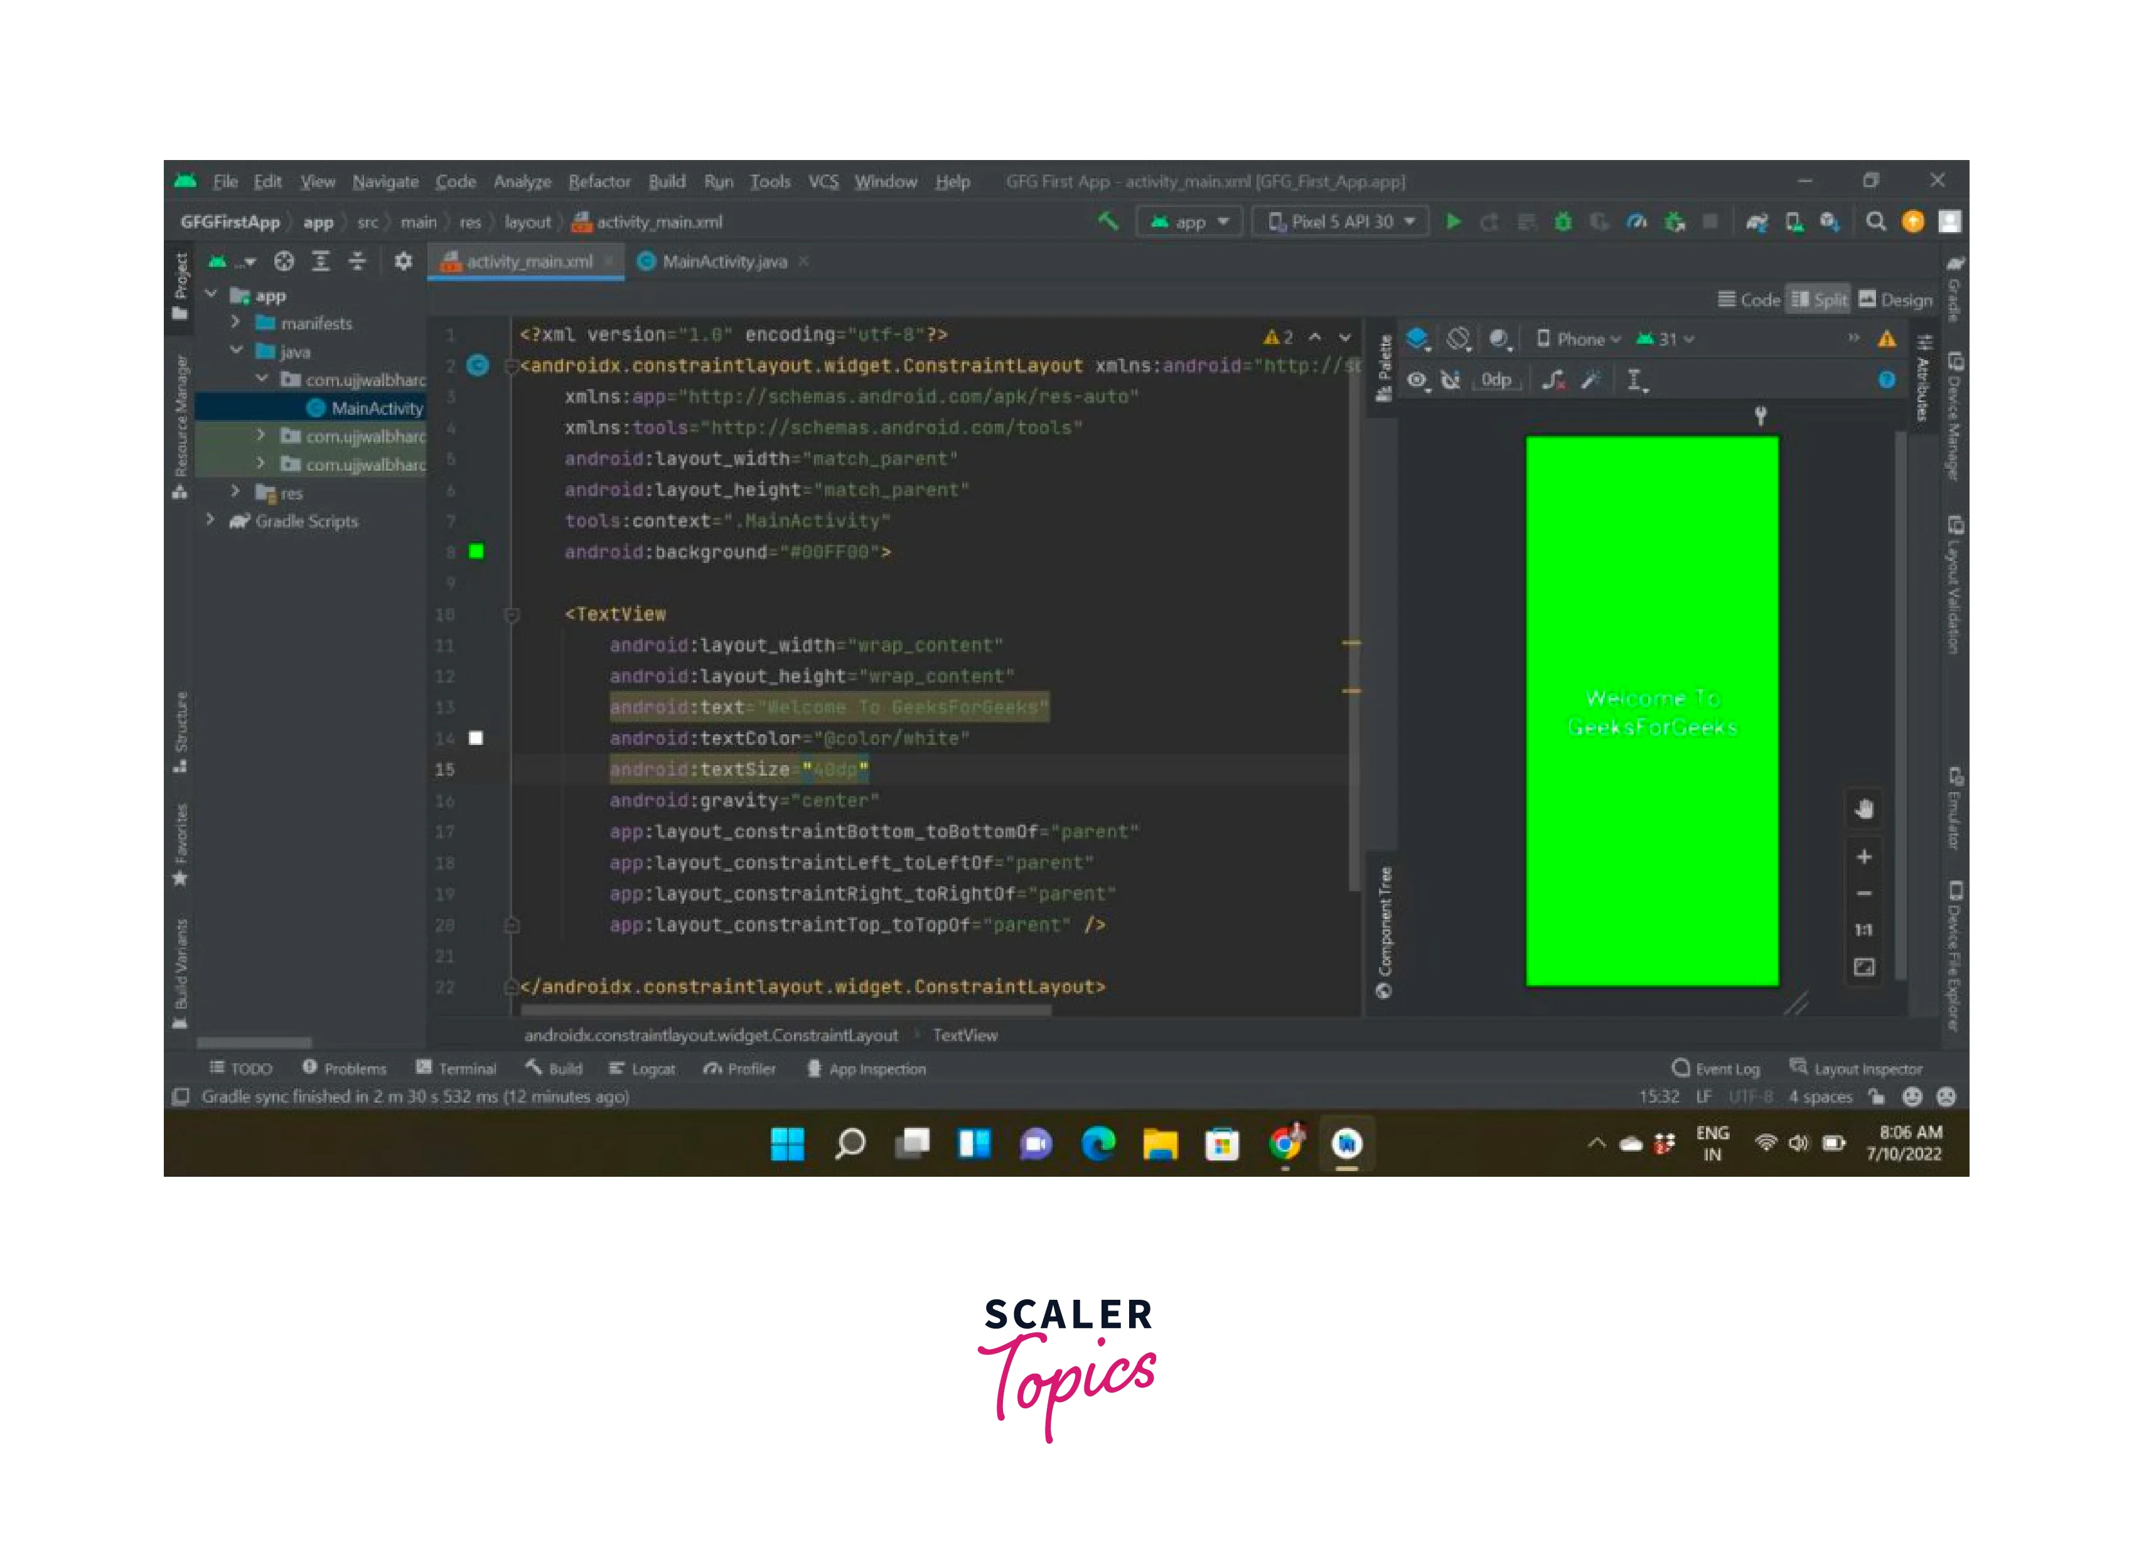
Task: Open project panel settings gear
Action: [x=404, y=261]
